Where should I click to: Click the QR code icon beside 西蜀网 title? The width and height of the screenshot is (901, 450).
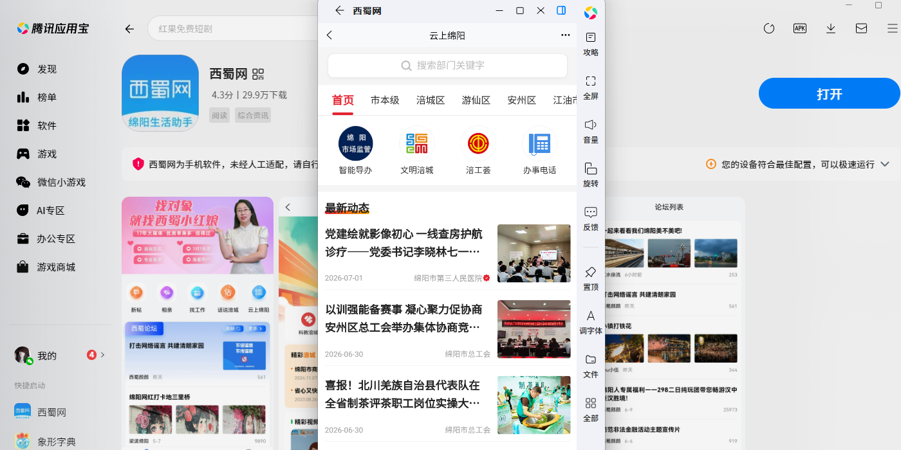tap(258, 74)
